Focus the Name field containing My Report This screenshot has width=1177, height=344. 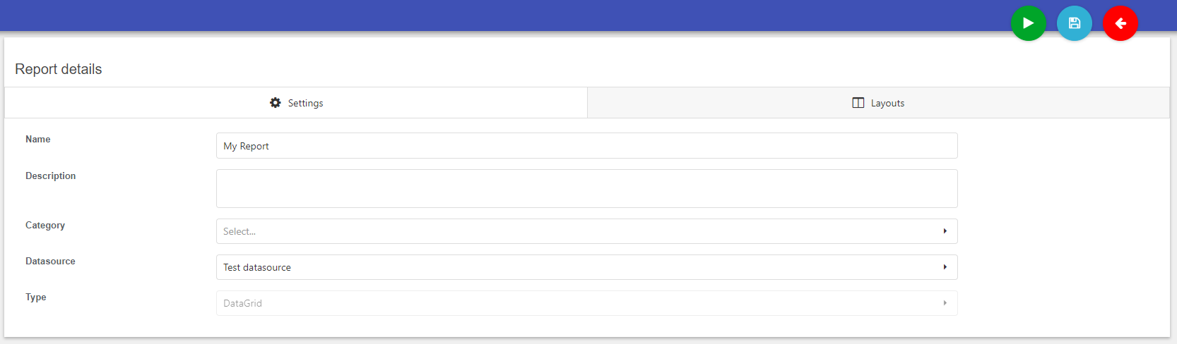click(x=587, y=146)
